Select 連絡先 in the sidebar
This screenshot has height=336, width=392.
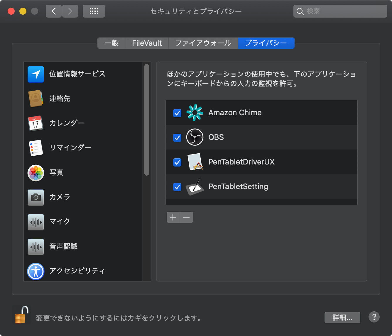point(60,99)
